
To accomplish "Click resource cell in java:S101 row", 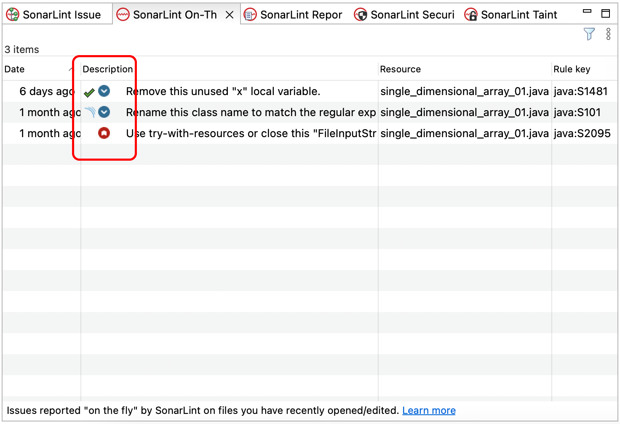I will point(464,112).
